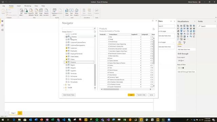Open the More visuals dropdown

[x=76, y=12]
